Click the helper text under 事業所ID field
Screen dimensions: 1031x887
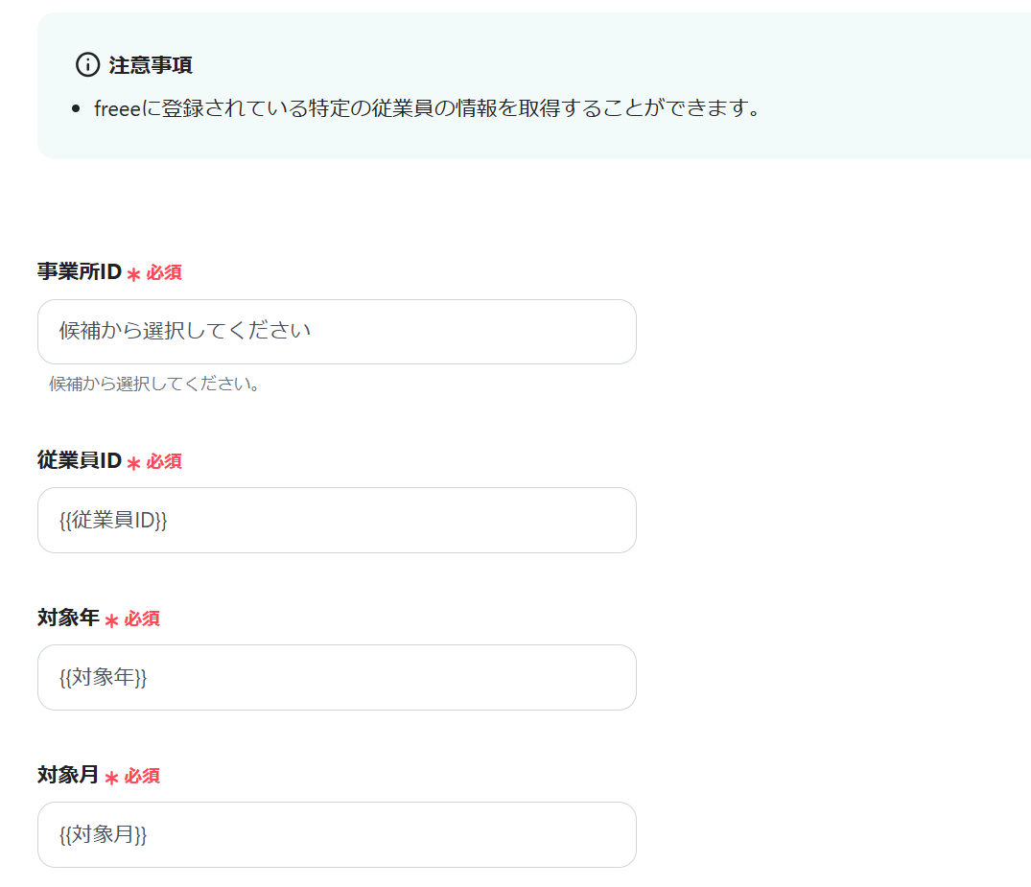coord(155,385)
